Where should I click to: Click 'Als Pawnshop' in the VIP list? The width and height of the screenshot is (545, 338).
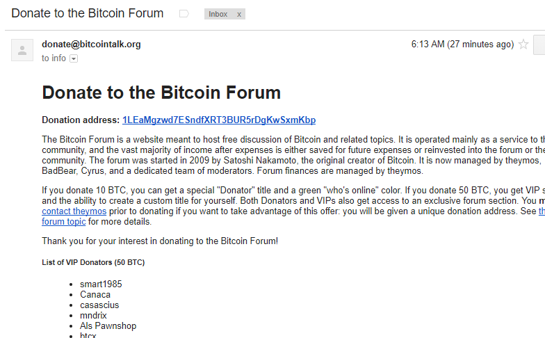pos(108,325)
